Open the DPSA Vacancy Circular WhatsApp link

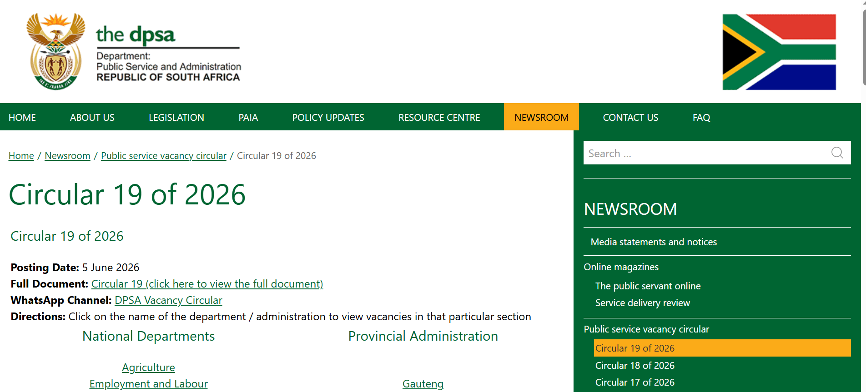point(168,300)
